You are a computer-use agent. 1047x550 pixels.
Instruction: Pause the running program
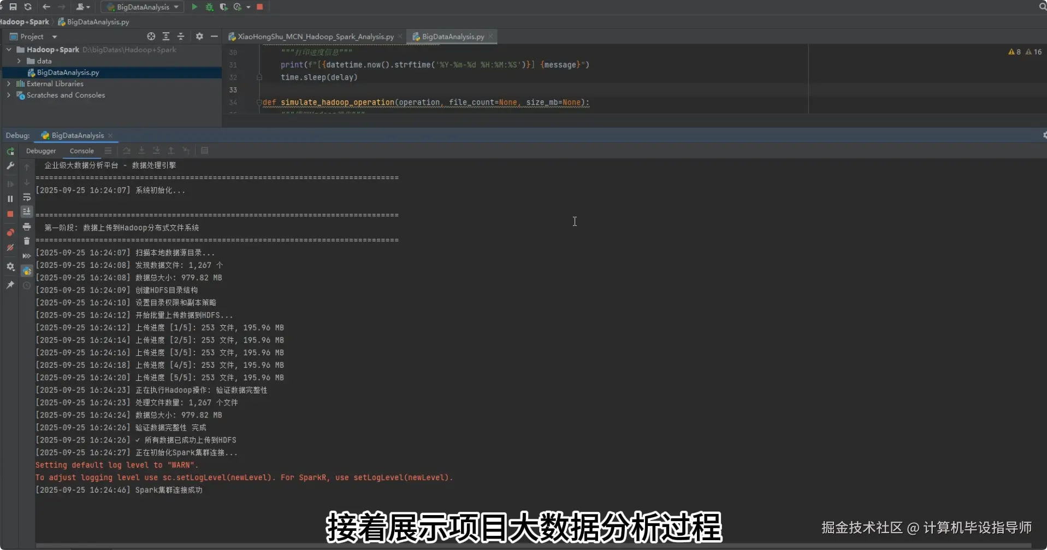click(10, 199)
